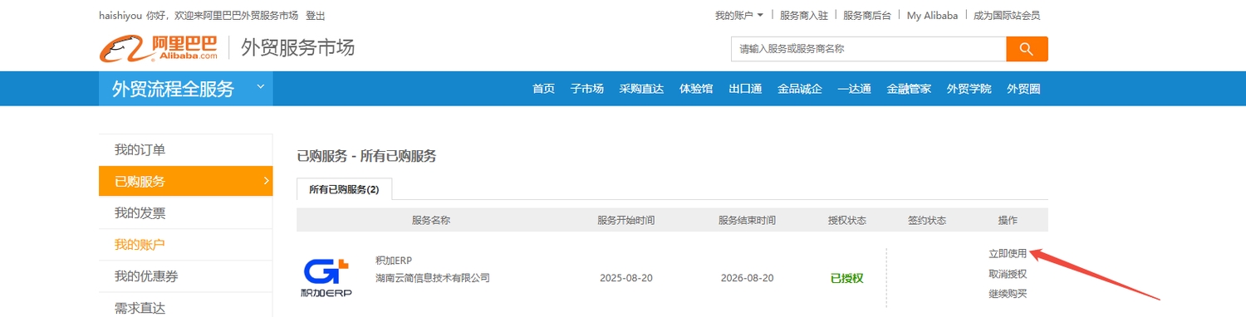
Task: Focus the service name search field
Action: coord(868,49)
